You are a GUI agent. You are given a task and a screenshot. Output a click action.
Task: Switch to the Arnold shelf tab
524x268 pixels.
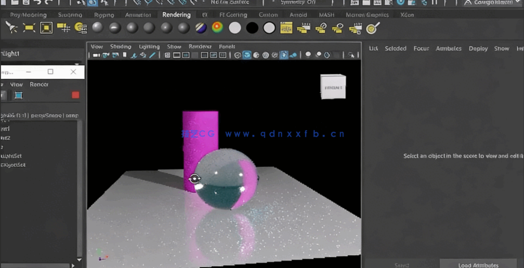click(298, 15)
